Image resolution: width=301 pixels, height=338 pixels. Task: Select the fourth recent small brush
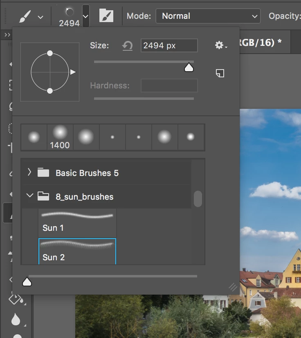(112, 137)
